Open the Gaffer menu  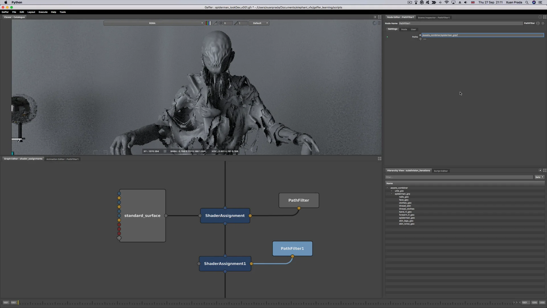(x=5, y=12)
